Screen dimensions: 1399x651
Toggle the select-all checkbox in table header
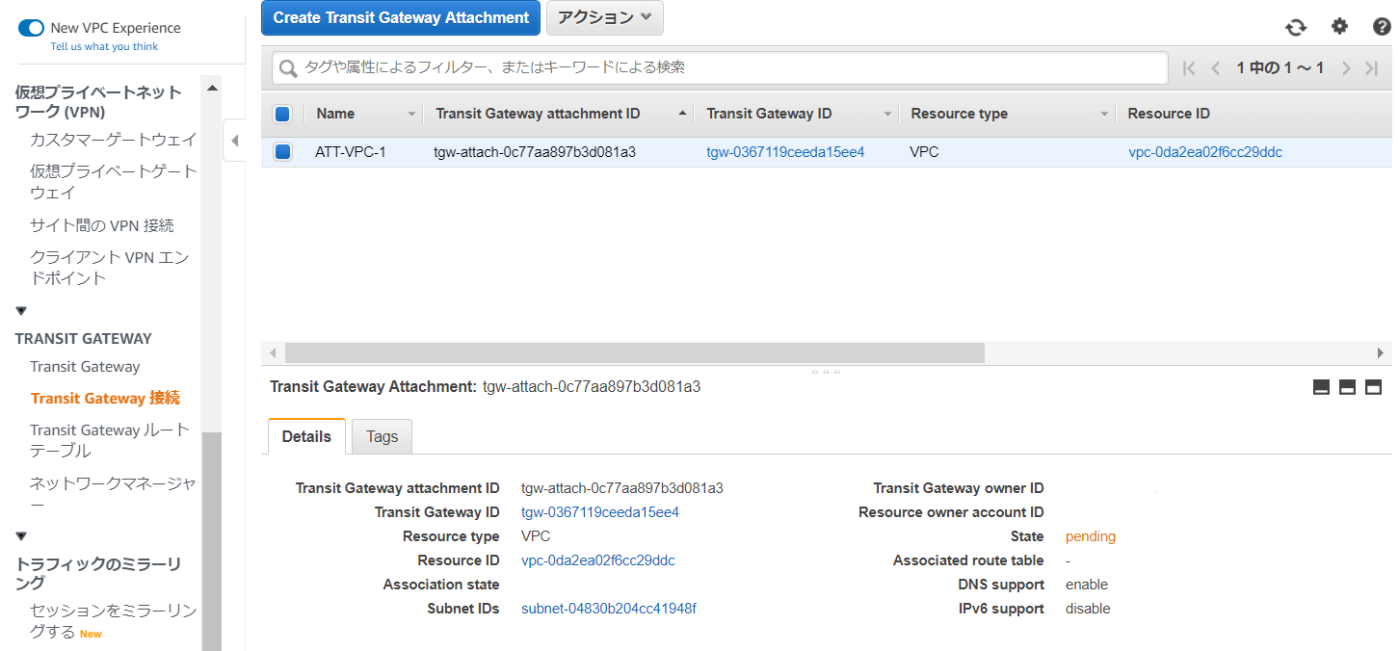pyautogui.click(x=282, y=114)
